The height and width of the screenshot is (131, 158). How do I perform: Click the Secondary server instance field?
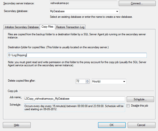click(83, 3)
